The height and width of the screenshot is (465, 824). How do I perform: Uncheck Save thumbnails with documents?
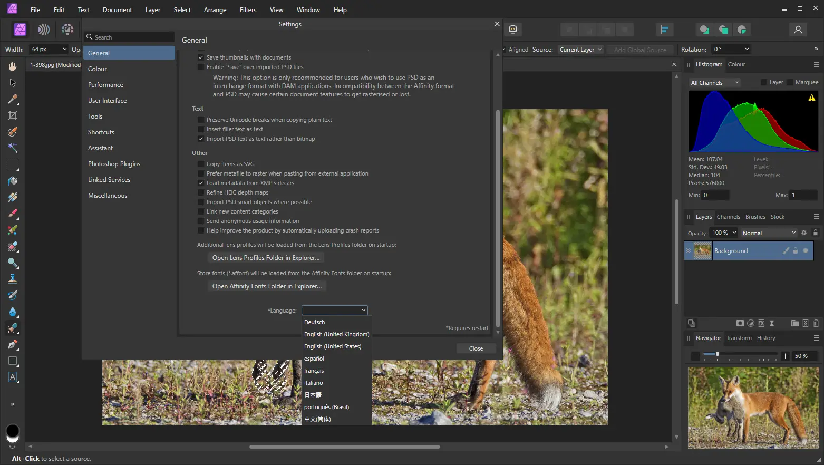[201, 57]
